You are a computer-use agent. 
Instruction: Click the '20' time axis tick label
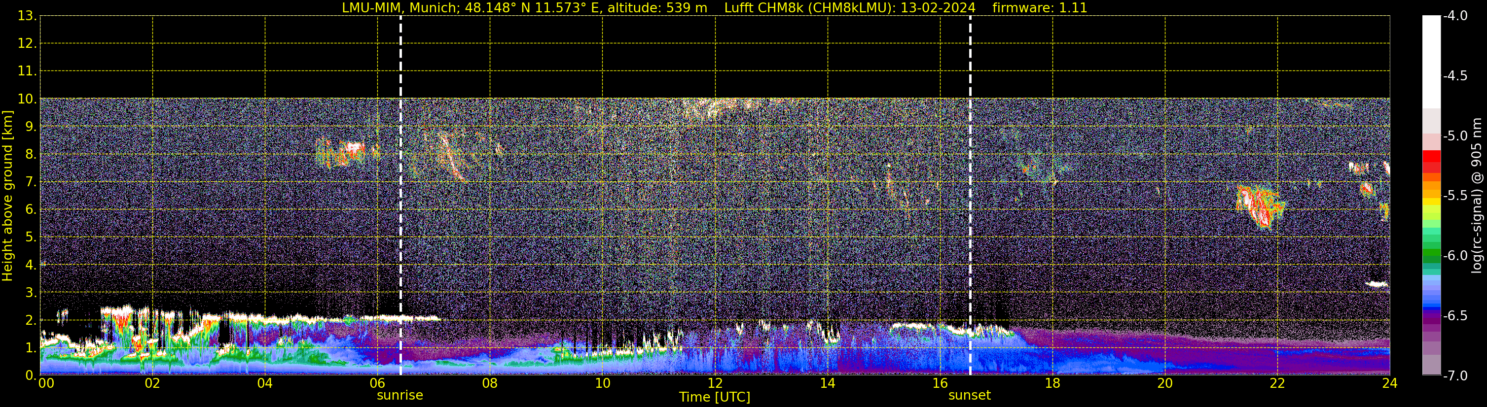point(1165,383)
